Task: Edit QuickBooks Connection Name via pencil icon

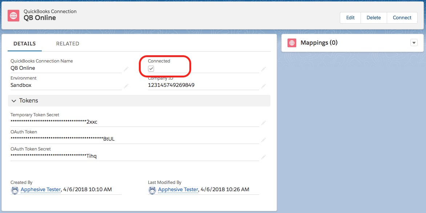Action: pyautogui.click(x=126, y=68)
